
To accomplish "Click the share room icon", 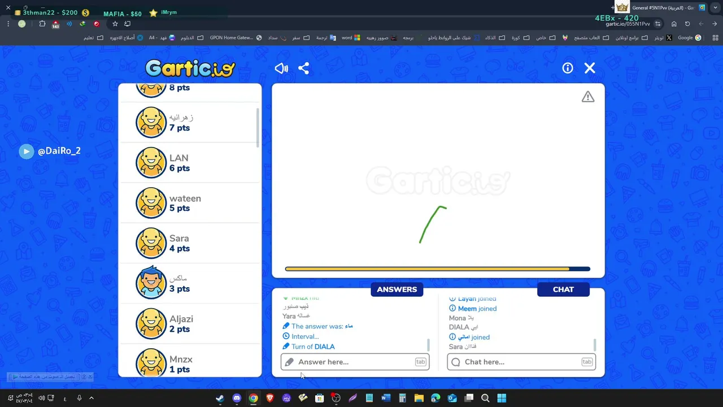I will coord(303,68).
